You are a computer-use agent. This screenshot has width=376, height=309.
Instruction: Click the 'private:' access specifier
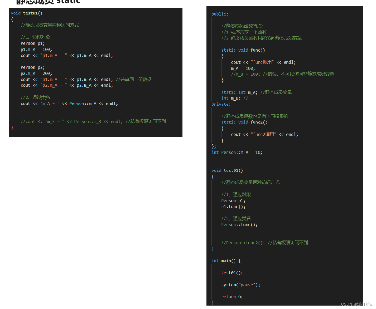[x=221, y=104]
